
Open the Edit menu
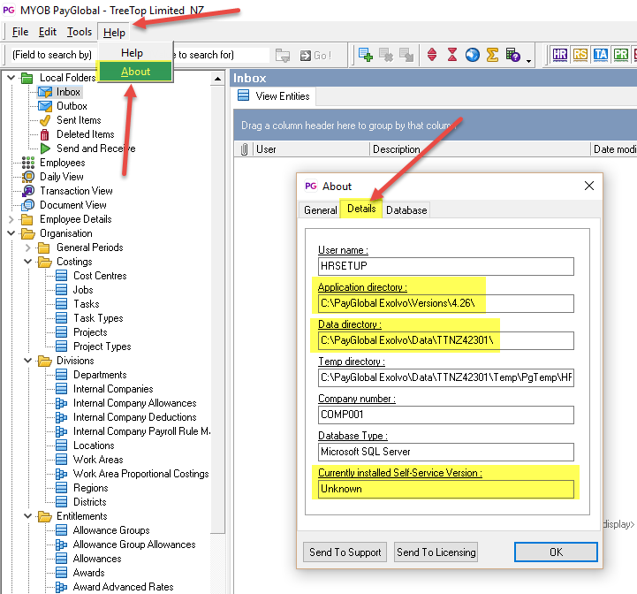point(47,32)
